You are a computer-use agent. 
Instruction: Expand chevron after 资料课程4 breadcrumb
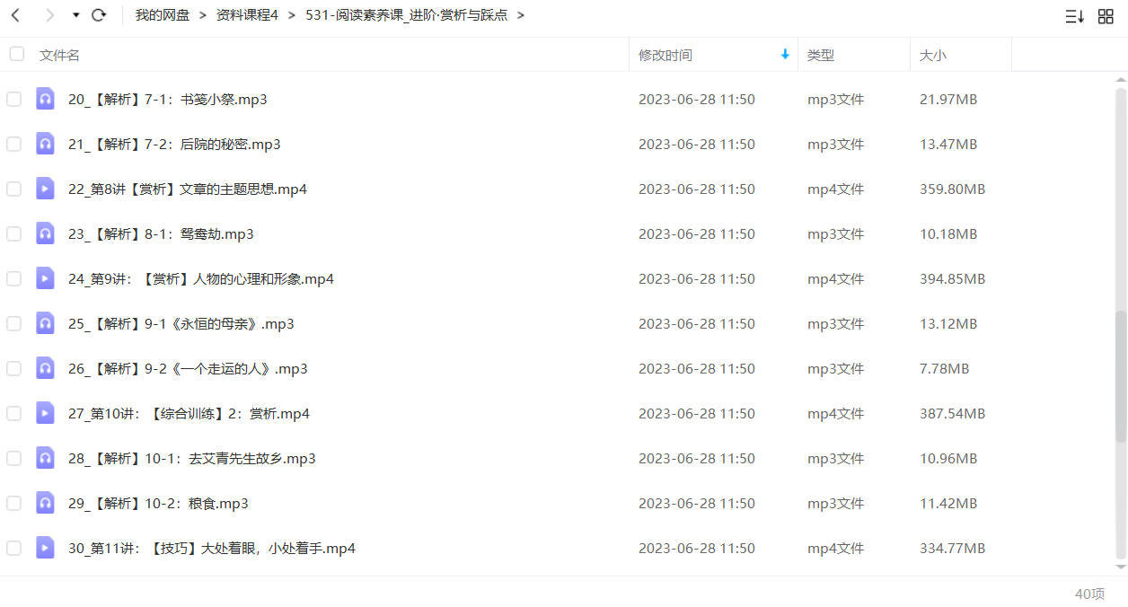292,15
